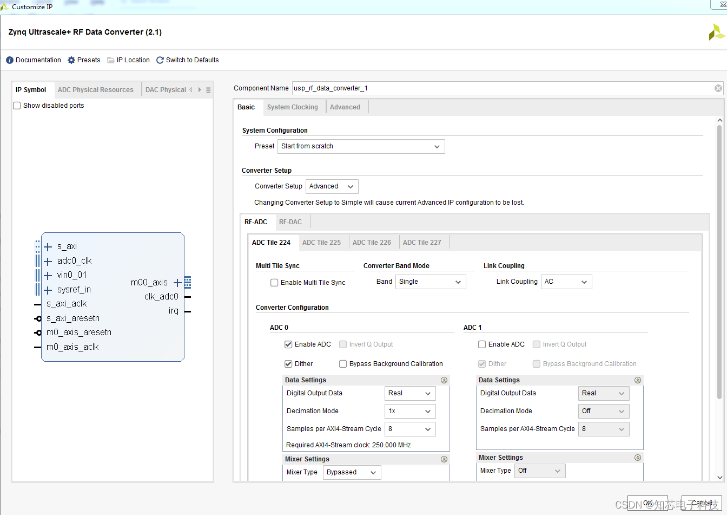Check Enable ADC for ADC 1

point(482,344)
